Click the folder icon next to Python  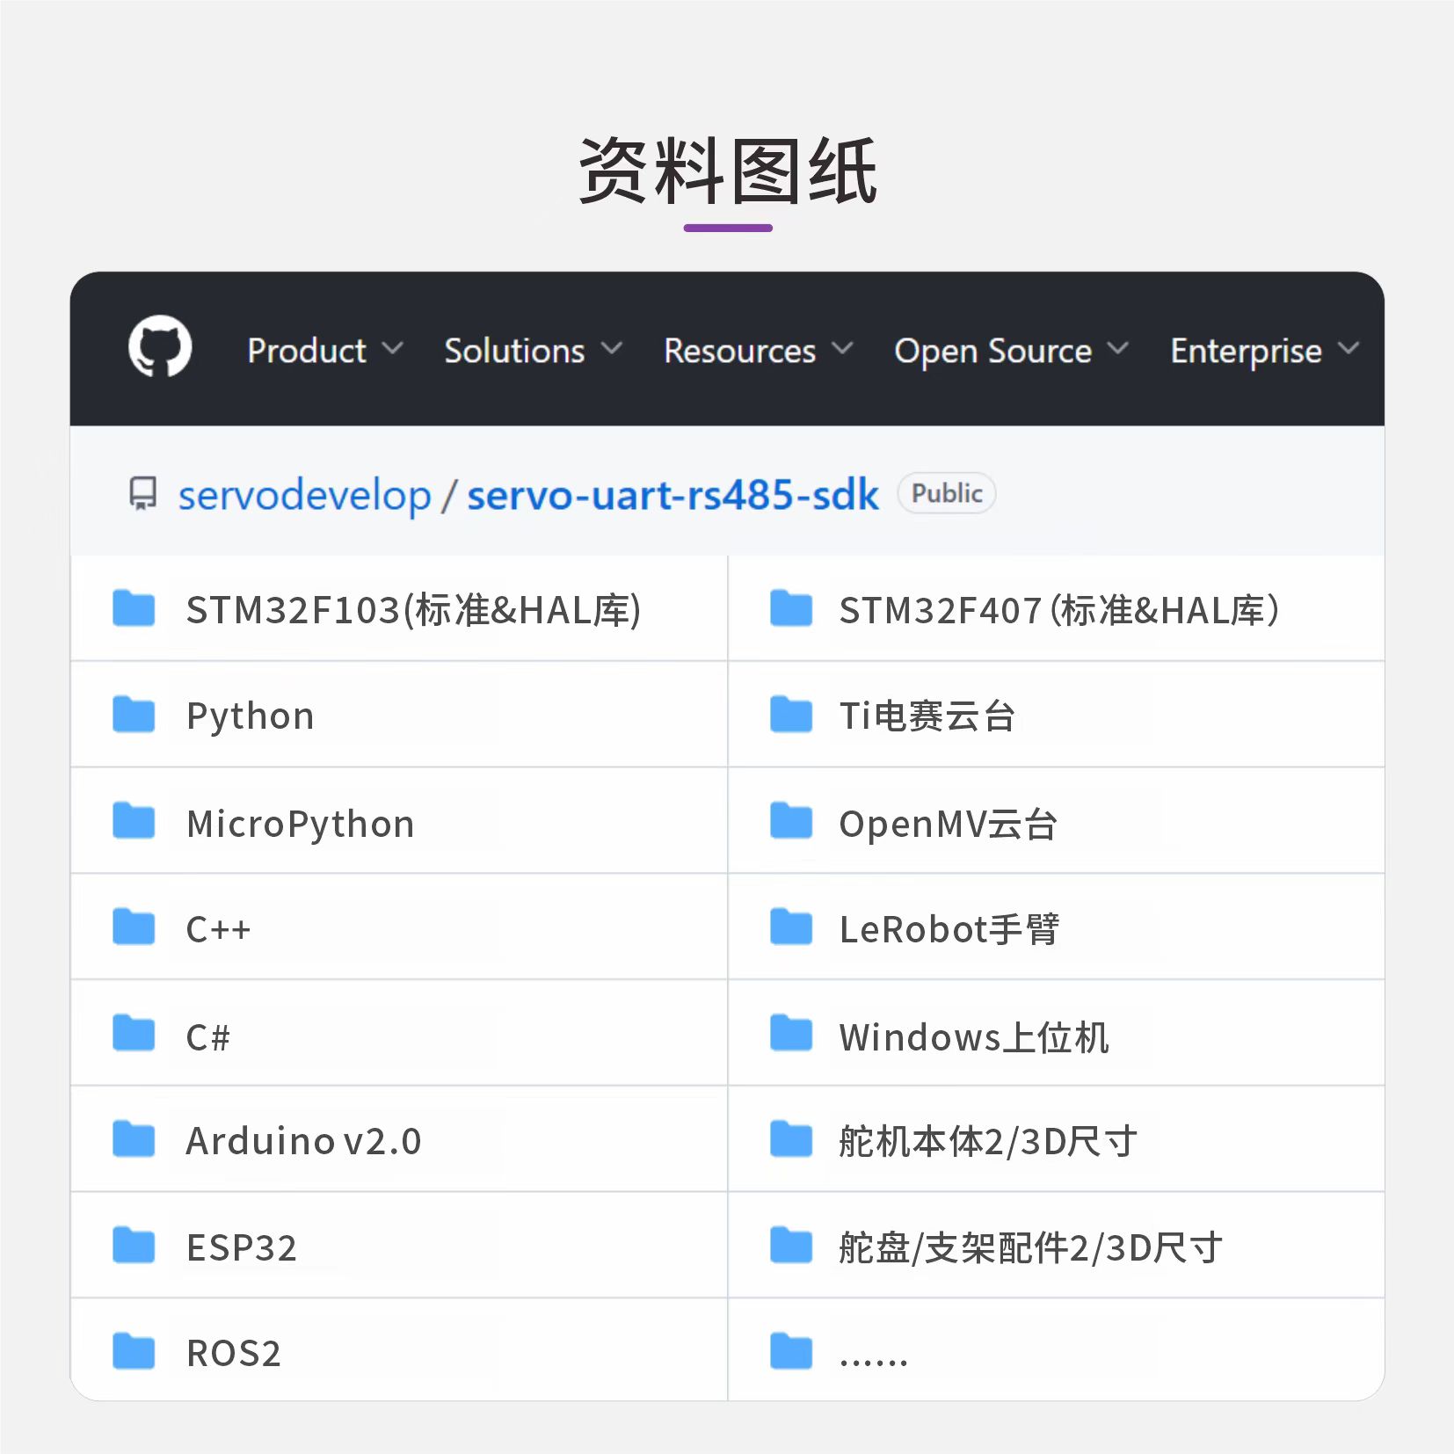pos(134,714)
